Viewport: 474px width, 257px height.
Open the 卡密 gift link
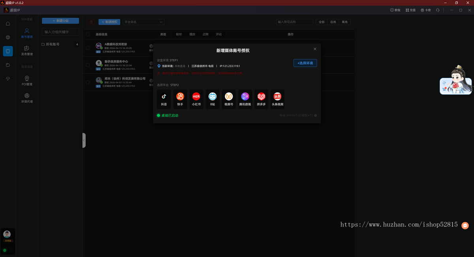pyautogui.click(x=426, y=10)
